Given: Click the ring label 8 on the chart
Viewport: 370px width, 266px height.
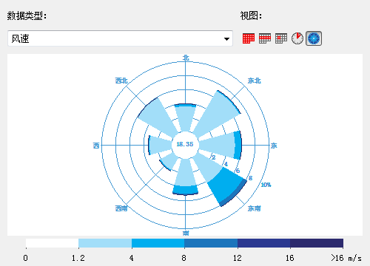Looking at the screenshot, I should (250, 178).
